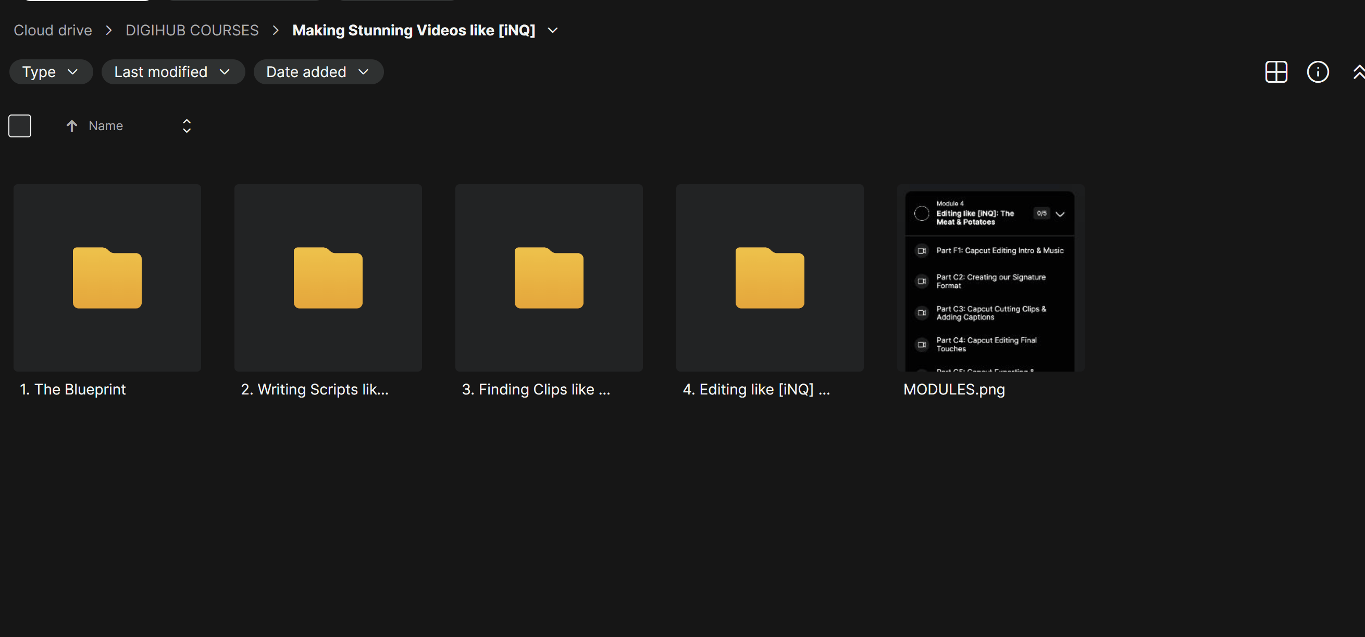Collapse the header using double chevron icon
Screen dimensions: 1365x637
[x=1358, y=72]
